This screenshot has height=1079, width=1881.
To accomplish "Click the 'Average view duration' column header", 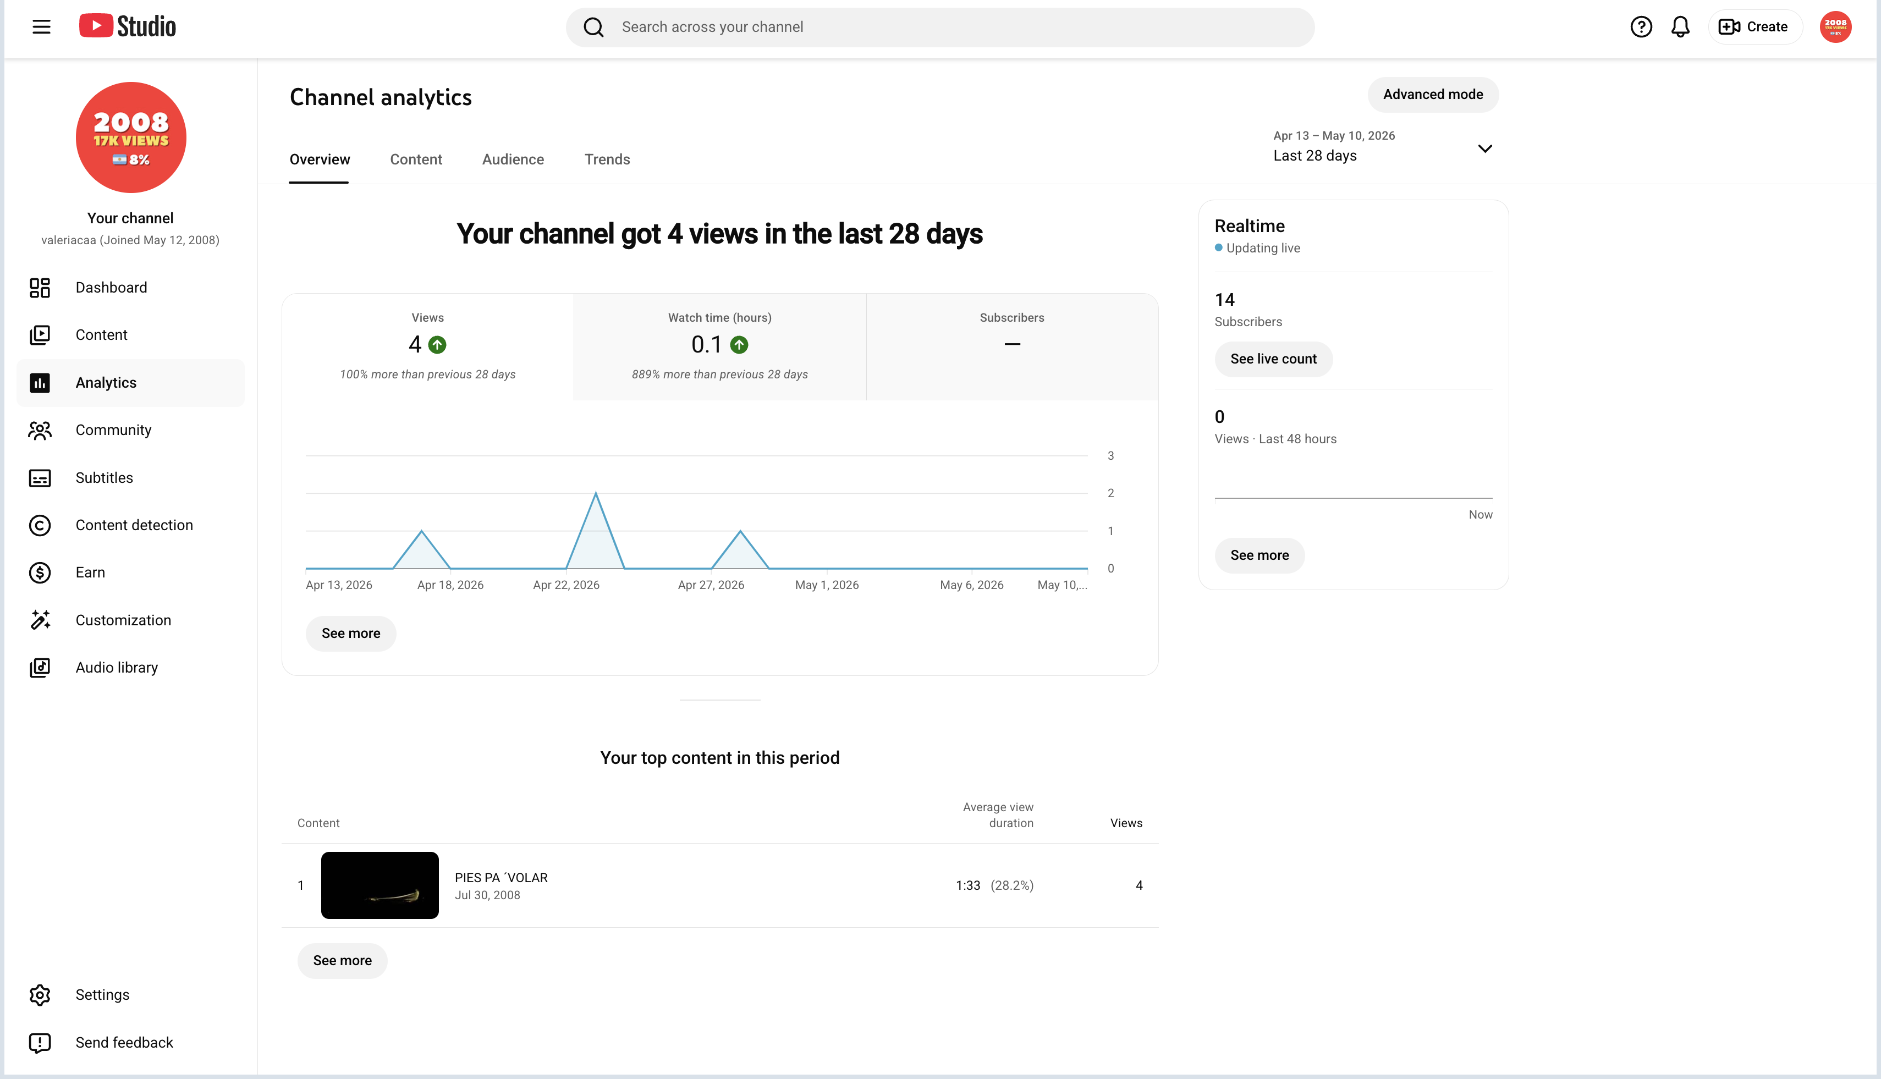I will click(998, 815).
